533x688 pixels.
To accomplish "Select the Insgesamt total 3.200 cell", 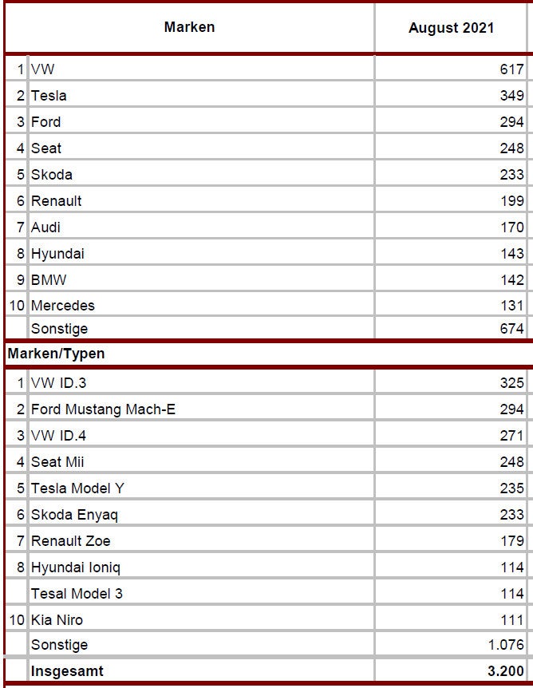I will click(451, 670).
